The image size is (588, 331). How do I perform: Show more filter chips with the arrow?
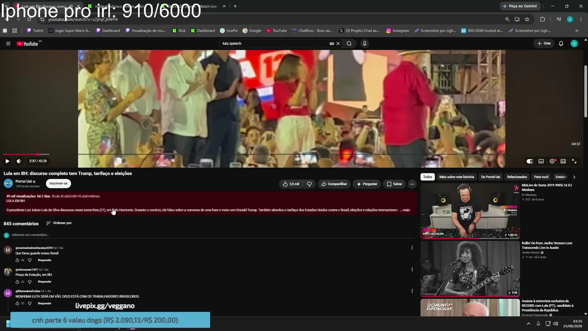574,177
